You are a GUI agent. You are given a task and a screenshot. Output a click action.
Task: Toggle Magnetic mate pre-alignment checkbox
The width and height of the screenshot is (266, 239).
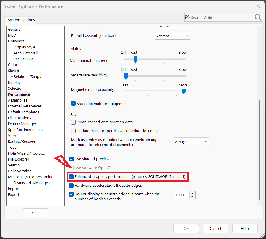73,104
